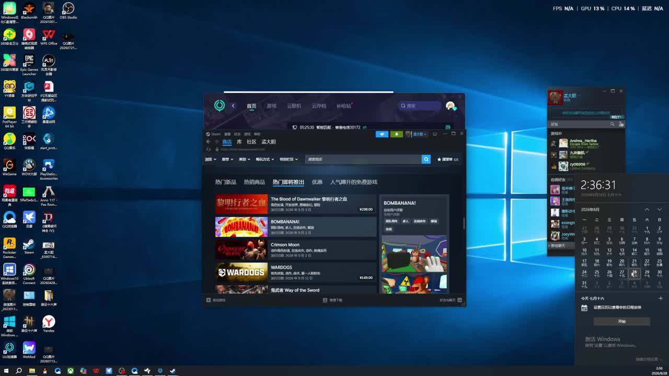
Task: Open add event plus in calendar flyout
Action: [661, 298]
